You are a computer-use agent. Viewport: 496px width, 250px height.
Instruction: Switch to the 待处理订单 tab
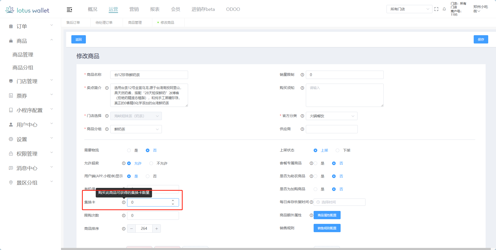104,23
